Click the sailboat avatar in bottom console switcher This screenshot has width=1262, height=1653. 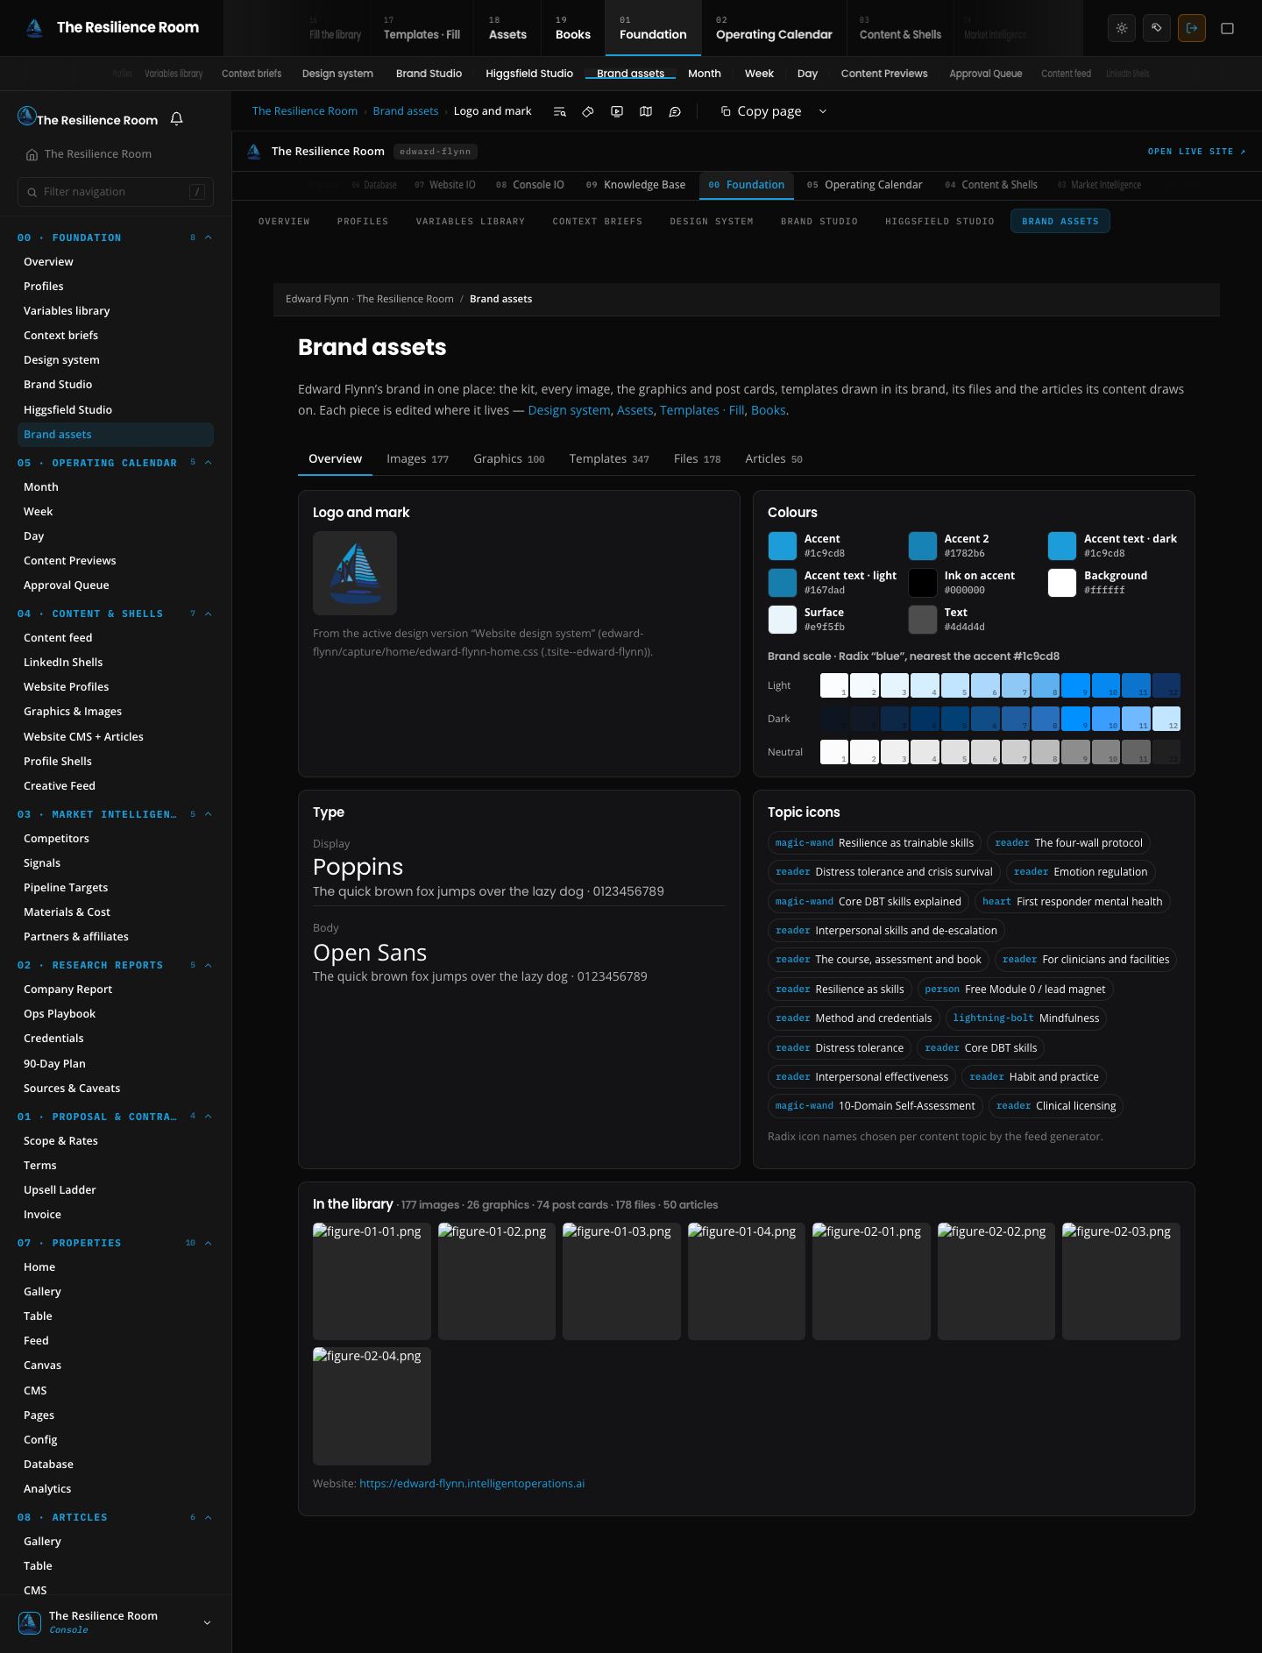coord(30,1622)
